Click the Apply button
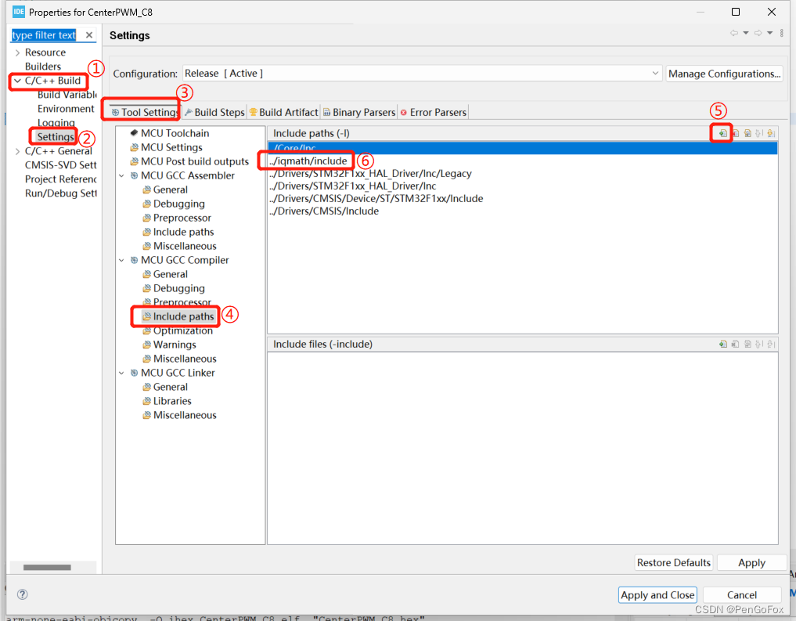796x621 pixels. [751, 562]
